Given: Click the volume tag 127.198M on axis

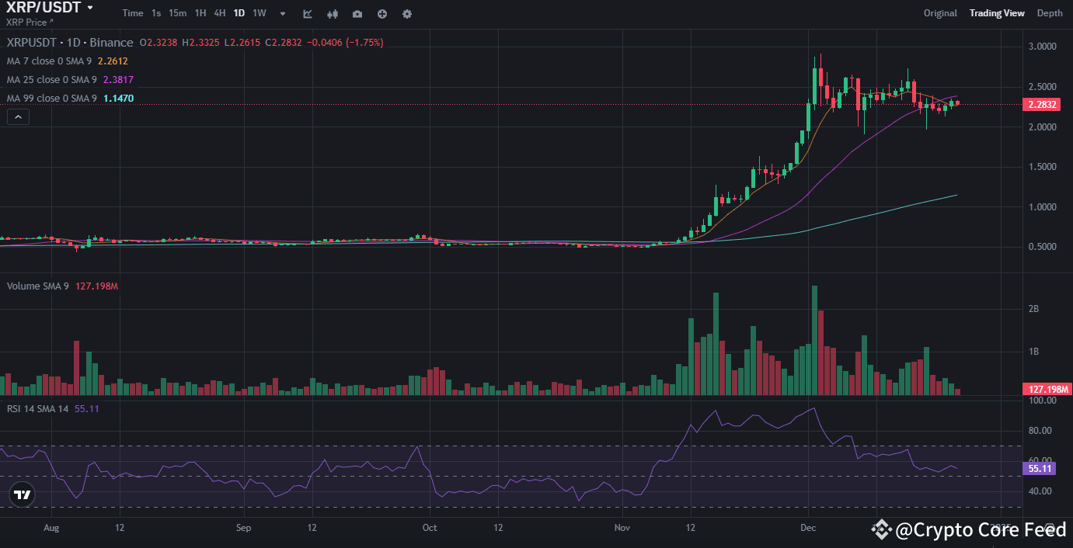Looking at the screenshot, I should (1046, 390).
